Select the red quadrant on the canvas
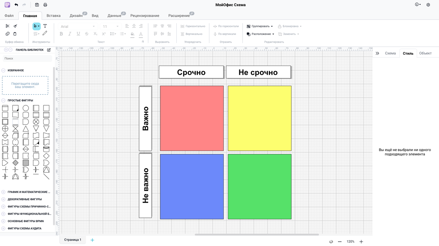 pos(192,118)
